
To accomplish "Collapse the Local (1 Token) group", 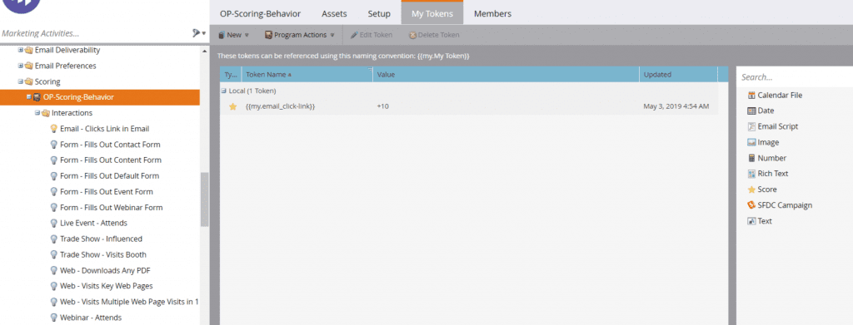I will click(x=223, y=91).
